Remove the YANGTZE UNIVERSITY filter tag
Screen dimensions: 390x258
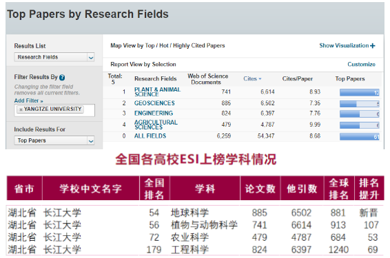pyautogui.click(x=21, y=109)
